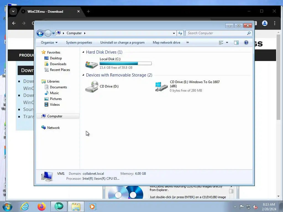
Task: Close the WinCDEmu - Download tab
Action: click(x=78, y=11)
